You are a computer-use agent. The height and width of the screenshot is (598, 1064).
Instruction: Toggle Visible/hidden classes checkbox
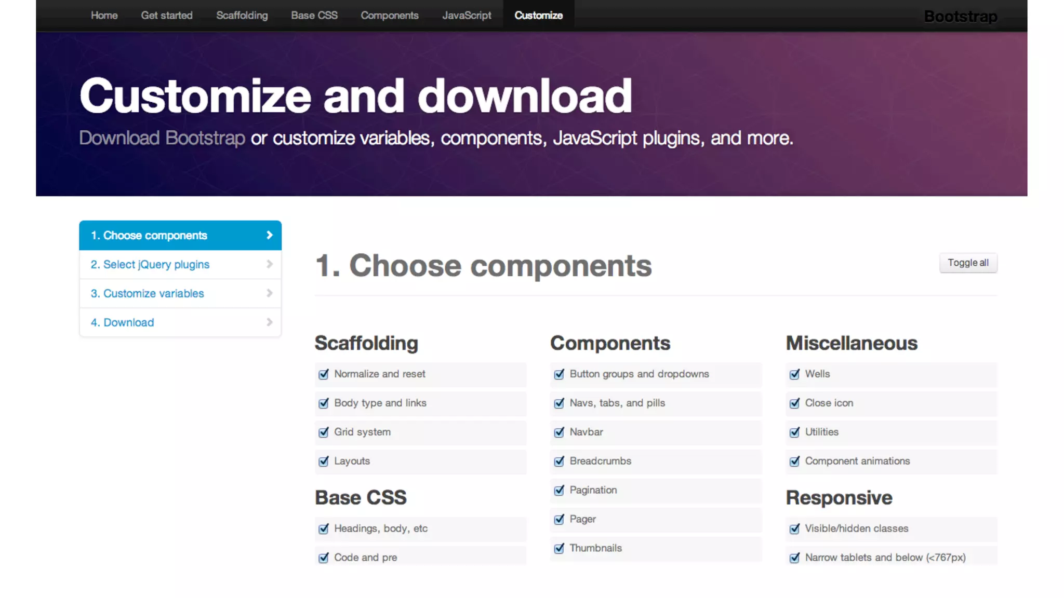(x=794, y=529)
